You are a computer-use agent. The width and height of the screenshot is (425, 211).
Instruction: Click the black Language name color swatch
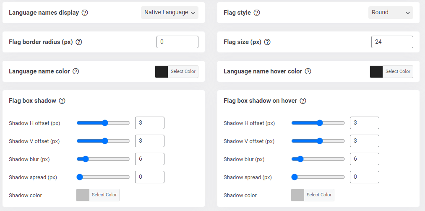162,72
